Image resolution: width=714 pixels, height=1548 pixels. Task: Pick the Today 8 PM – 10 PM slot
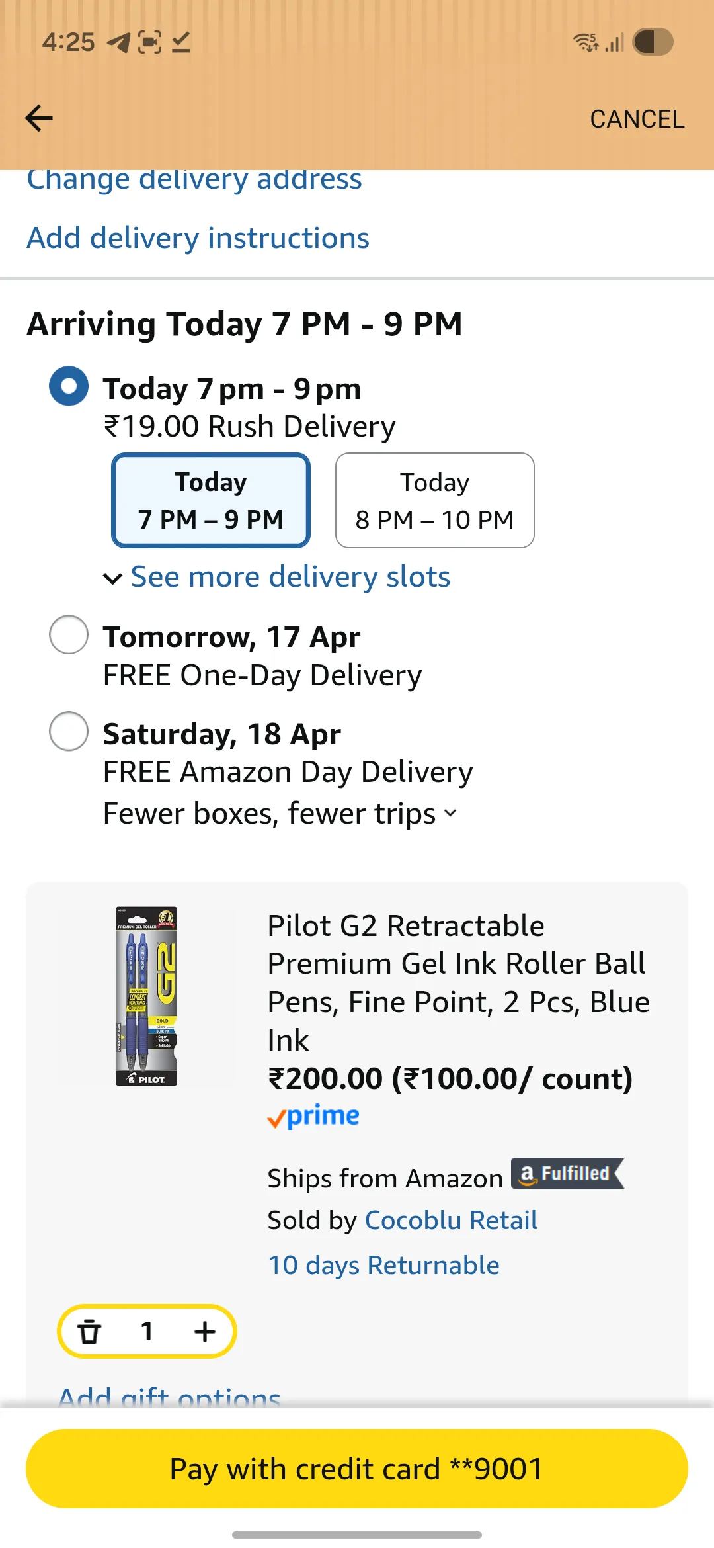tap(434, 501)
